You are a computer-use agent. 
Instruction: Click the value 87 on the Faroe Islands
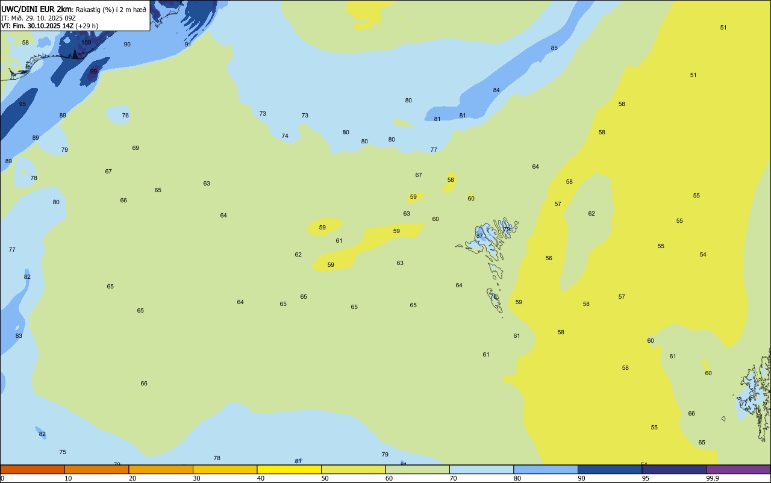click(x=479, y=236)
